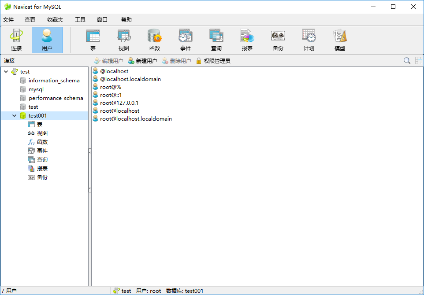This screenshot has width=424, height=295.
Task: Switch to the grid list view icon
Action: 418,61
